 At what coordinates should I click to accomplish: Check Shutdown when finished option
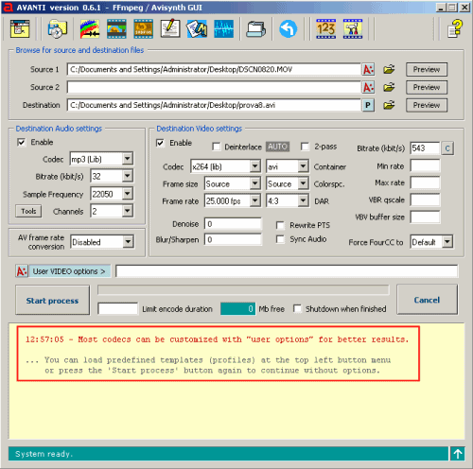(x=297, y=308)
